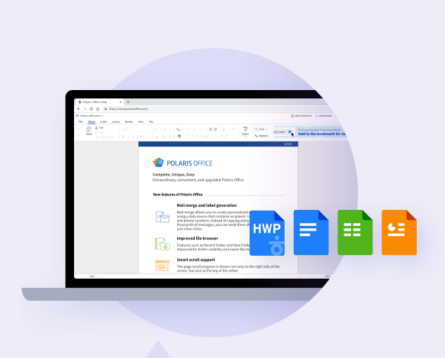Screen dimensions: 445x358
Task: Open the Styles tool in ribbon
Action: pyautogui.click(x=246, y=131)
